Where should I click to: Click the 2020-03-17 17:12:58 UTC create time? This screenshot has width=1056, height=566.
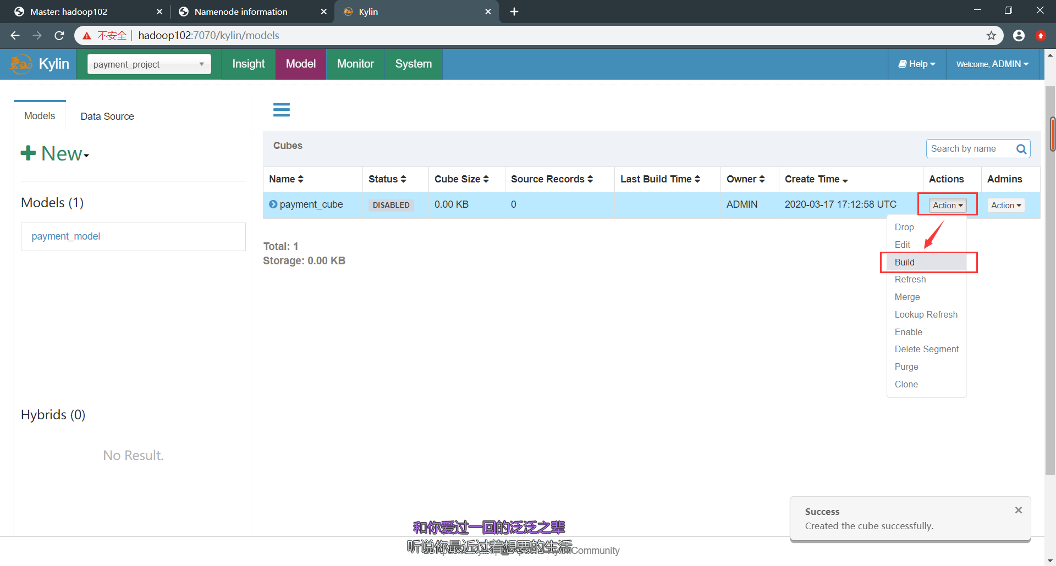point(840,204)
